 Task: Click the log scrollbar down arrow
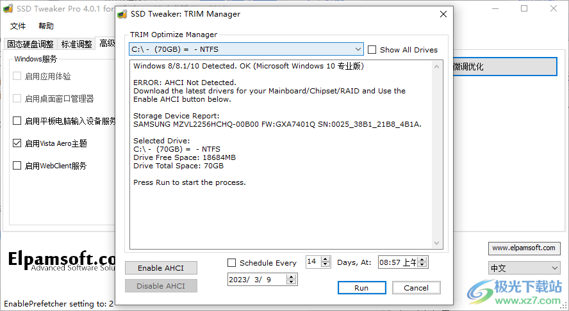[436, 243]
